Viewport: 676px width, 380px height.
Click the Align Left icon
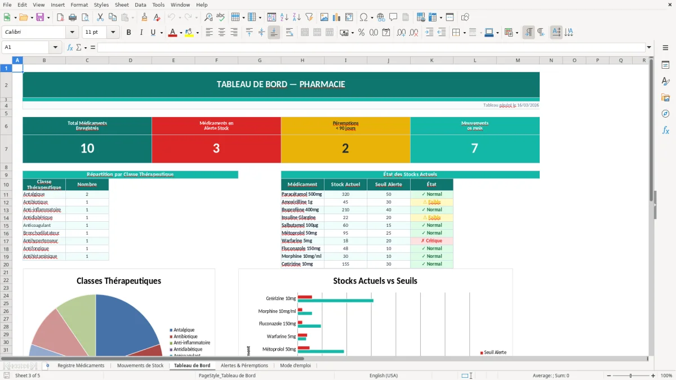209,33
